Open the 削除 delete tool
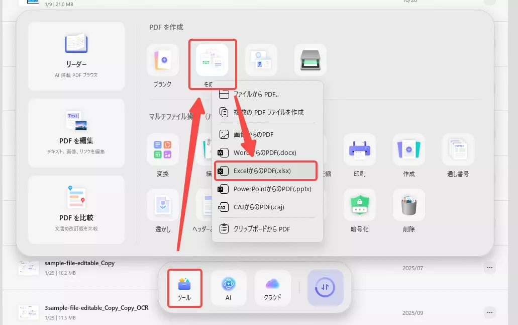518x325 pixels. [x=408, y=205]
